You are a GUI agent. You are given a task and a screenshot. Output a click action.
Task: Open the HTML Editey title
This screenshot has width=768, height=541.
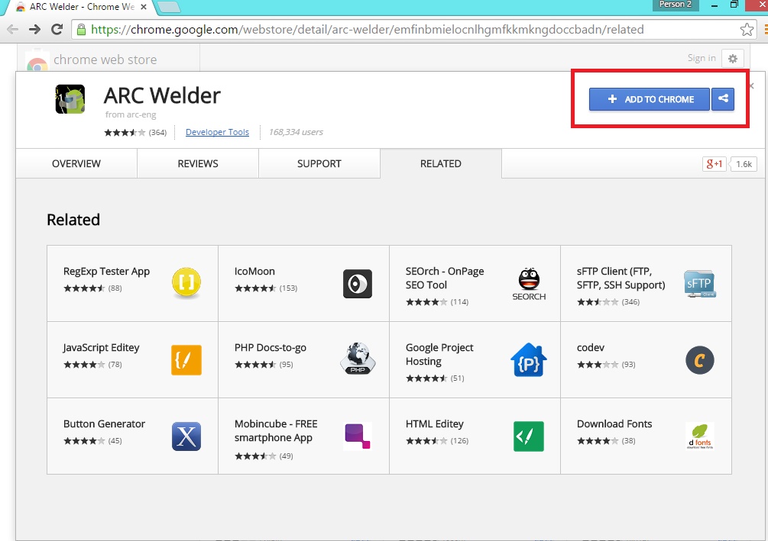(x=435, y=424)
